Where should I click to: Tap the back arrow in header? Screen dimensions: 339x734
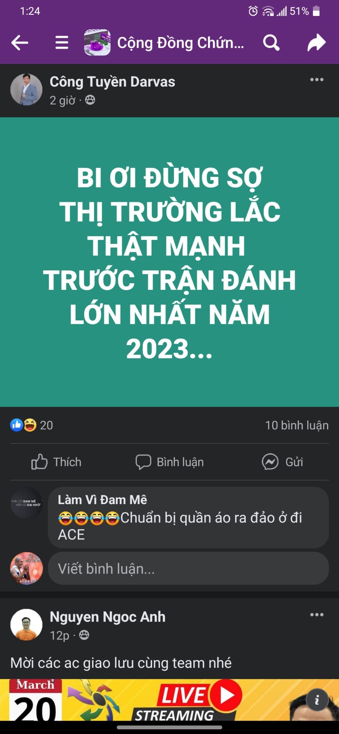click(20, 42)
